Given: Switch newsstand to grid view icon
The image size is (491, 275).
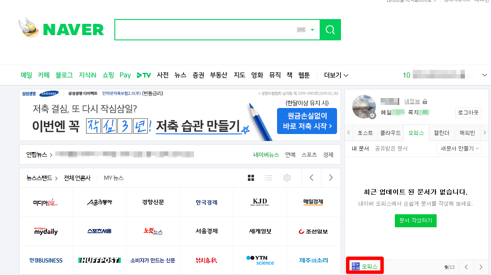Looking at the screenshot, I should tap(251, 178).
